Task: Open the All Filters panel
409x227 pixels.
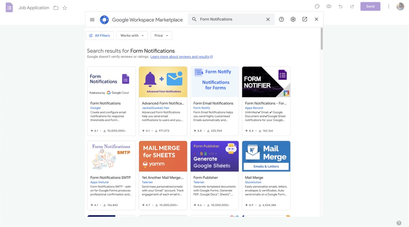Action: (x=100, y=36)
